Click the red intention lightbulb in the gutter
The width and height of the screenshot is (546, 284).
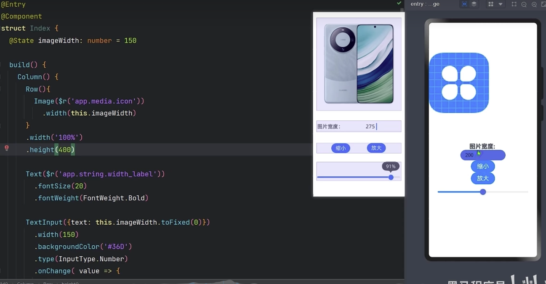(7, 148)
